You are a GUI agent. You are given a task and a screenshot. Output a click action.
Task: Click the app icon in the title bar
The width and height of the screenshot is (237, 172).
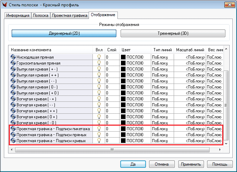(5, 5)
